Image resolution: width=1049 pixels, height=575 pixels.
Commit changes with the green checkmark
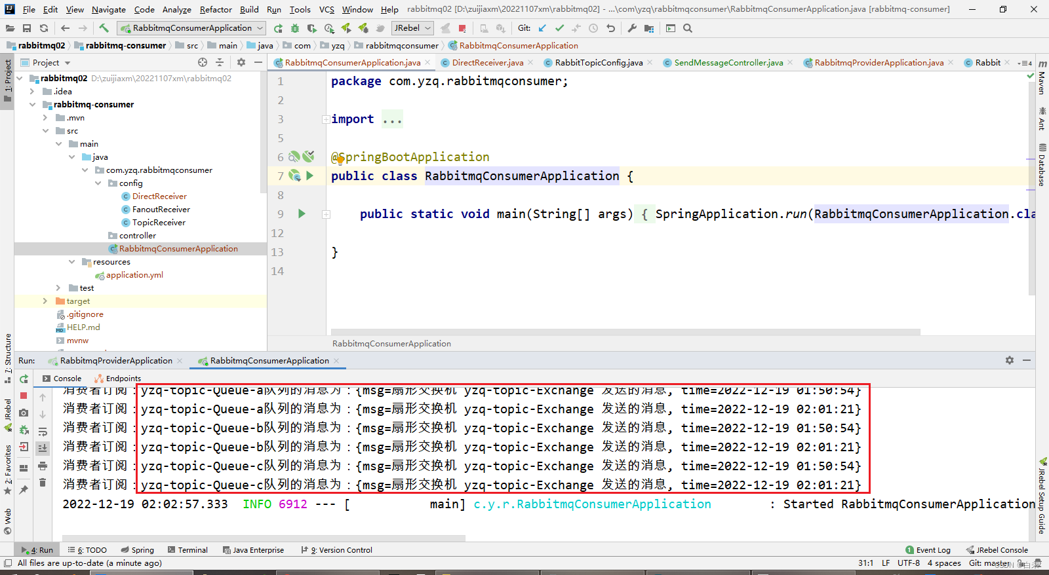(559, 28)
